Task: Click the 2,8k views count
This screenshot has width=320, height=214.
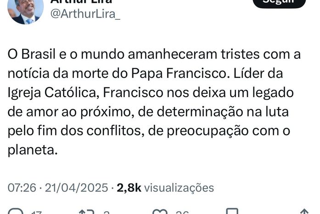Action: 129,188
